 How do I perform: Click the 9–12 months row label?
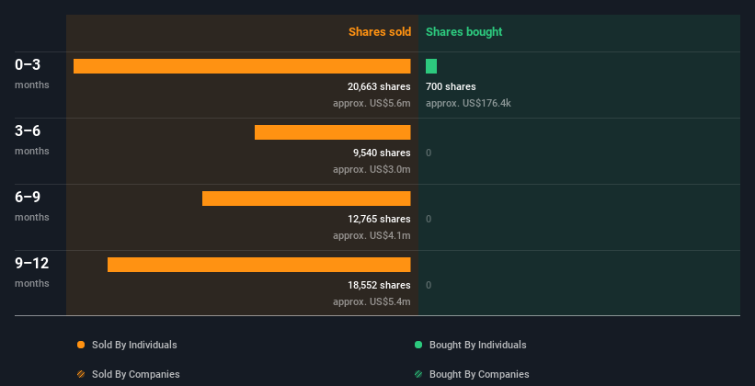[x=32, y=272]
